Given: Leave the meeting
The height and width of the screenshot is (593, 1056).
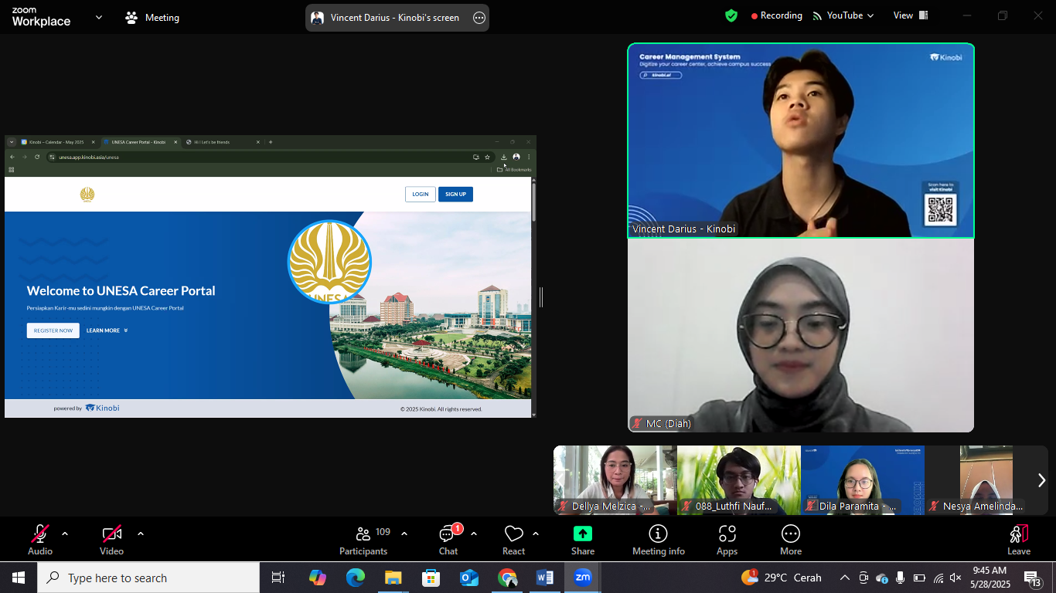Looking at the screenshot, I should tap(1018, 539).
